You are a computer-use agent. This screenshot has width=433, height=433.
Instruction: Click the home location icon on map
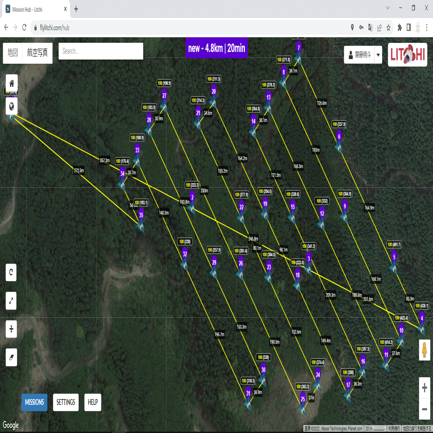(x=12, y=83)
